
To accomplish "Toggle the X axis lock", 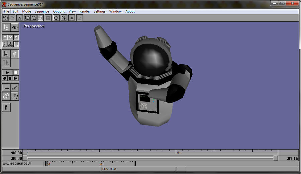I will pyautogui.click(x=5, y=37).
